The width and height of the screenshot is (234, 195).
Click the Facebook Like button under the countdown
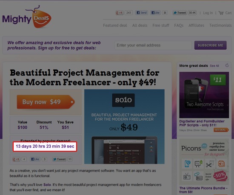click(35, 159)
